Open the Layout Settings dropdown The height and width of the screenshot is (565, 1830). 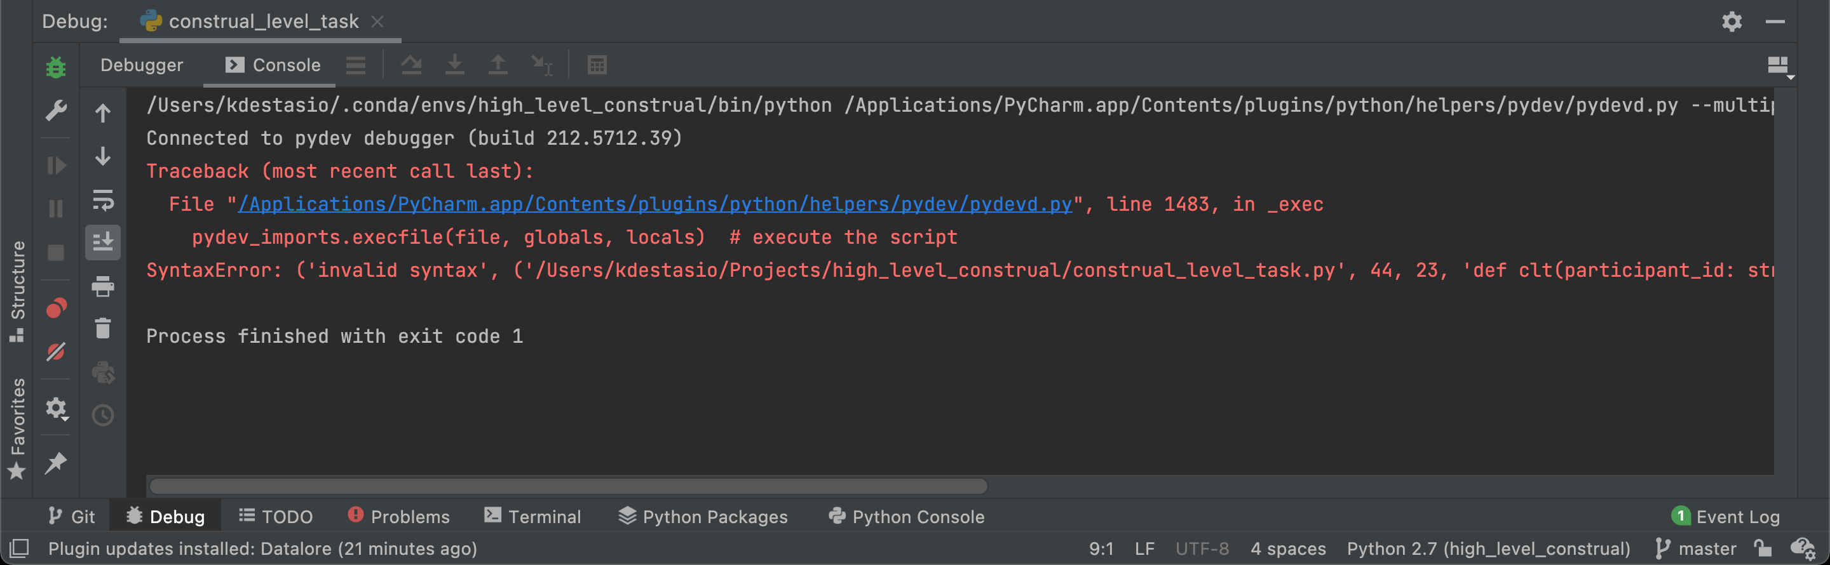tap(1777, 66)
